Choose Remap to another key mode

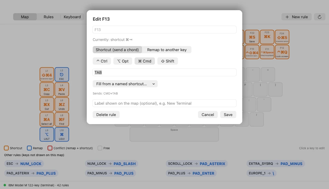click(x=167, y=50)
